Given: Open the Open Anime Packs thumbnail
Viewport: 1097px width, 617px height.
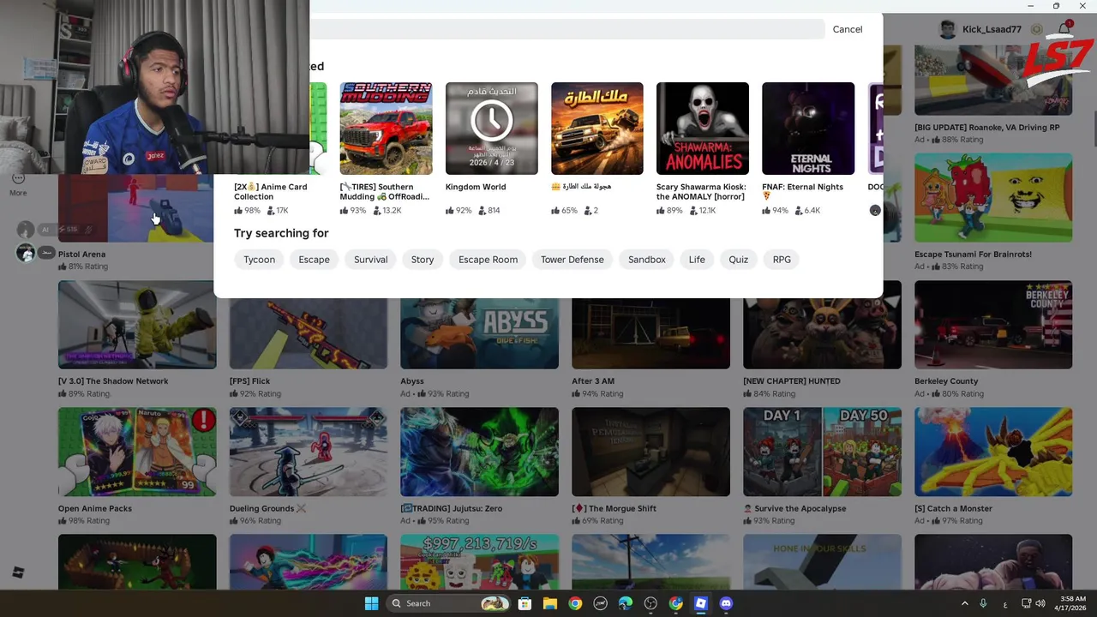Looking at the screenshot, I should coord(137,452).
